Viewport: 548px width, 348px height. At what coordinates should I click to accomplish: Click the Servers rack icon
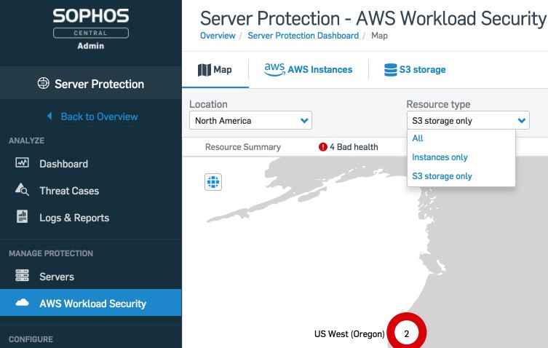click(22, 275)
